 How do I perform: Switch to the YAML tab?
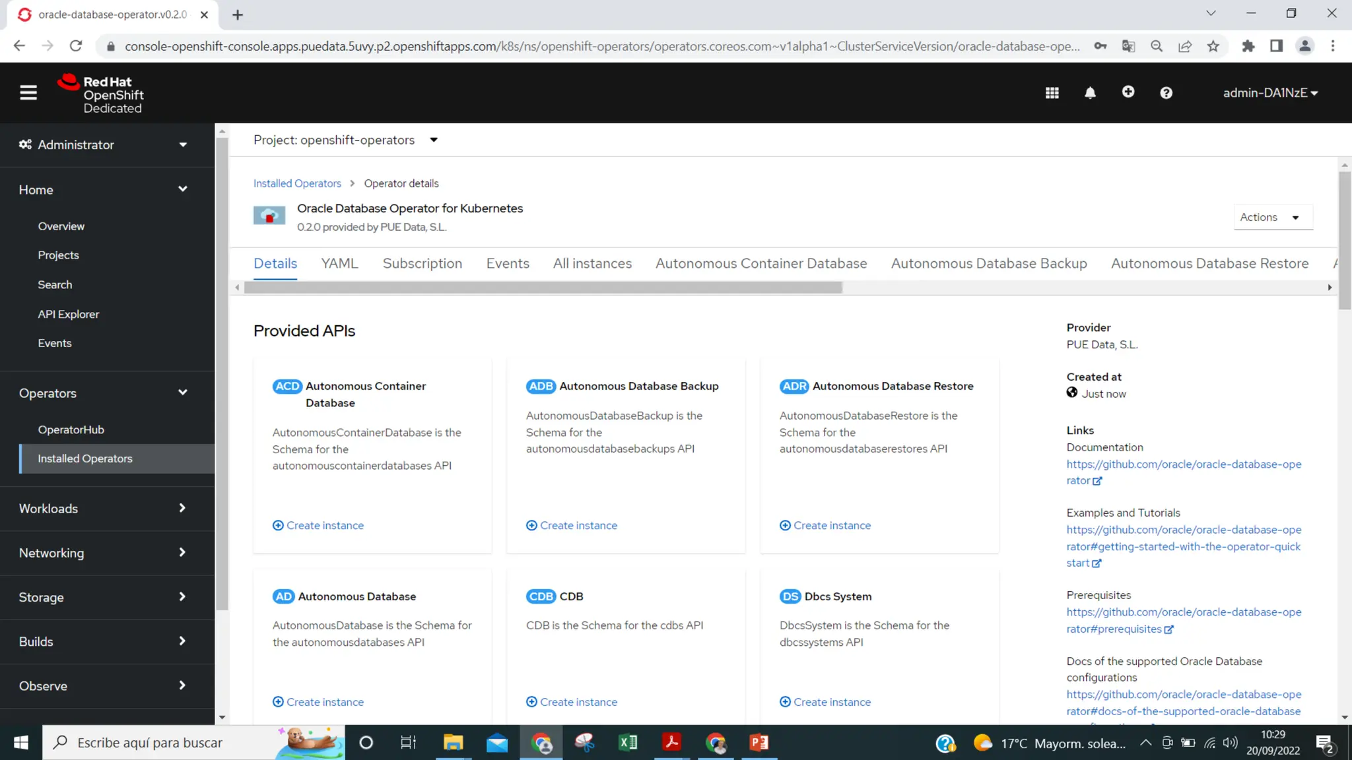tap(339, 264)
